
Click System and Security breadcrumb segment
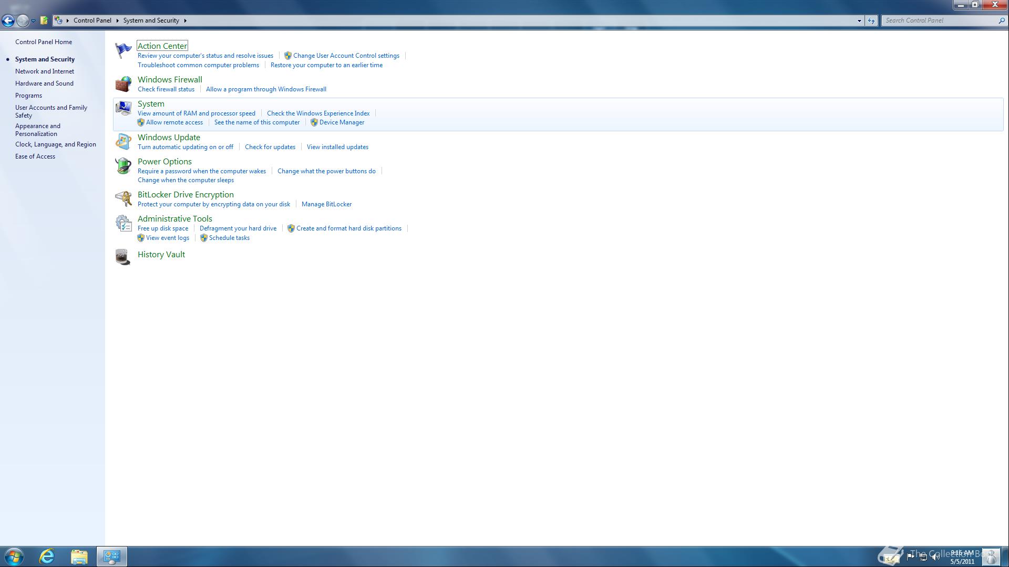coord(151,20)
